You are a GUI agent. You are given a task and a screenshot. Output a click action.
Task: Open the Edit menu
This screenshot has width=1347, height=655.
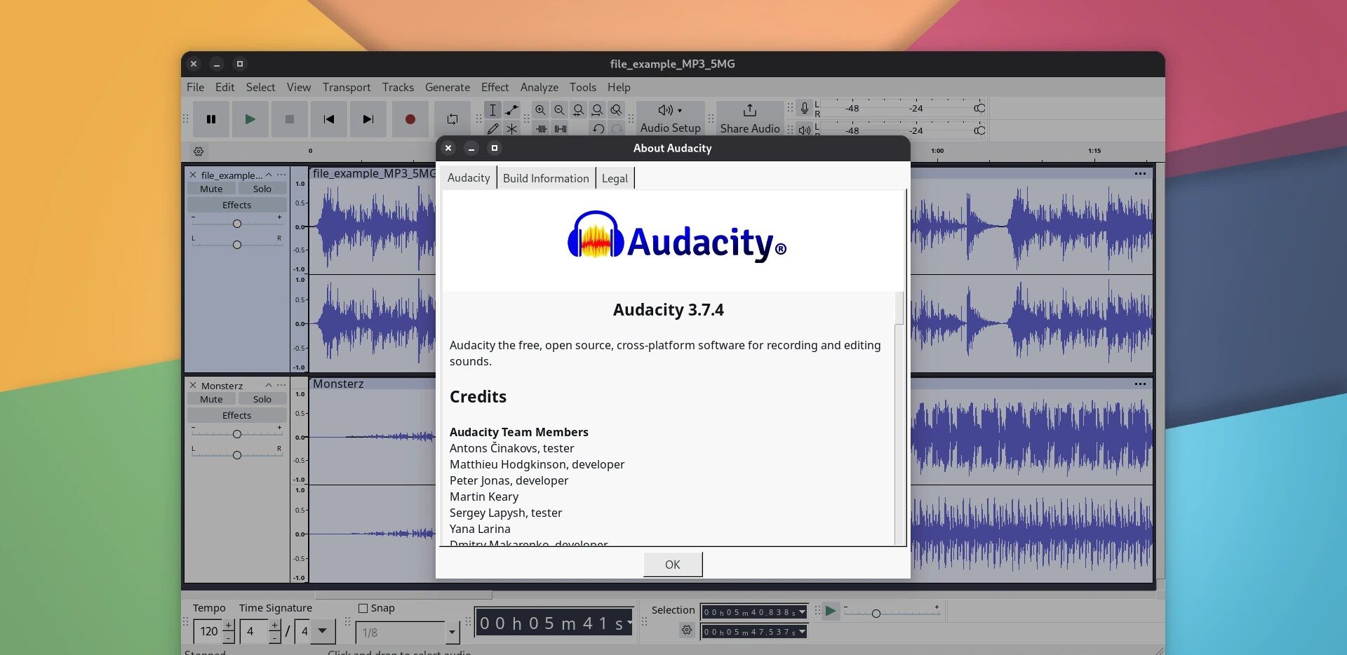pyautogui.click(x=224, y=88)
